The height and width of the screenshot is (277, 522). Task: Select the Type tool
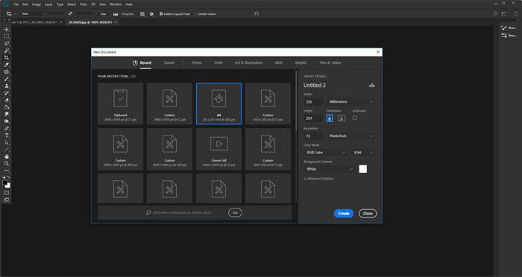tap(6, 136)
